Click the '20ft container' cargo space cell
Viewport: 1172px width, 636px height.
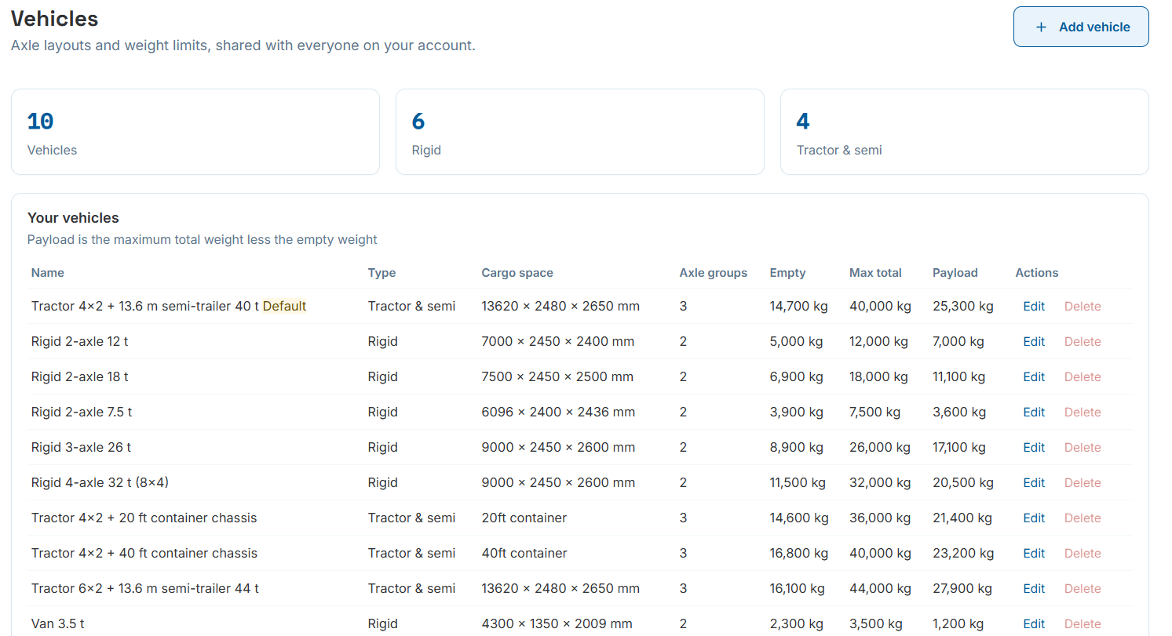click(524, 518)
